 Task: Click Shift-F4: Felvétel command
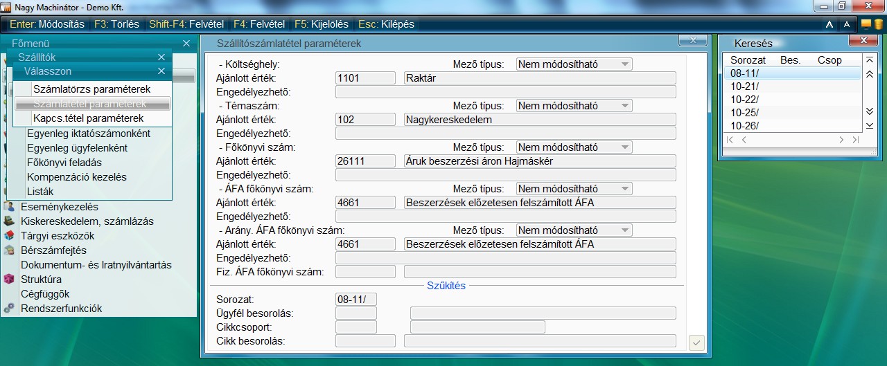click(x=187, y=24)
